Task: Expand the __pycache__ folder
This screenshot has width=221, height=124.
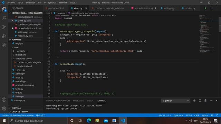Action: 26,51
